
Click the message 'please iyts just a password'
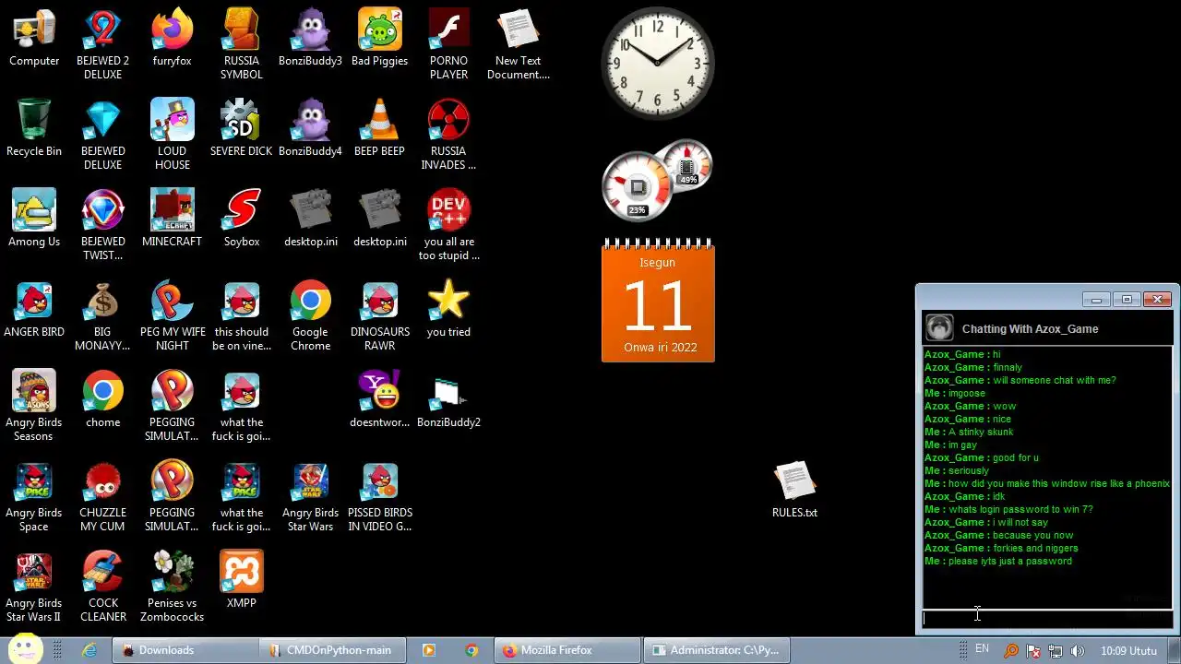[1010, 561]
